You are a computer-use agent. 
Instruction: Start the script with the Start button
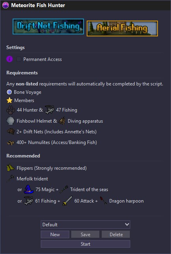(85, 244)
